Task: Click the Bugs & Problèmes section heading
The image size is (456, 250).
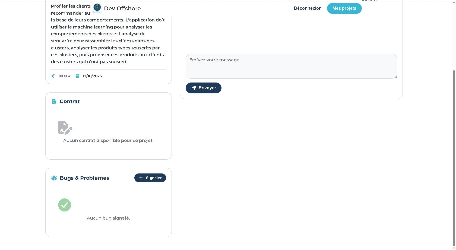Action: pyautogui.click(x=84, y=178)
